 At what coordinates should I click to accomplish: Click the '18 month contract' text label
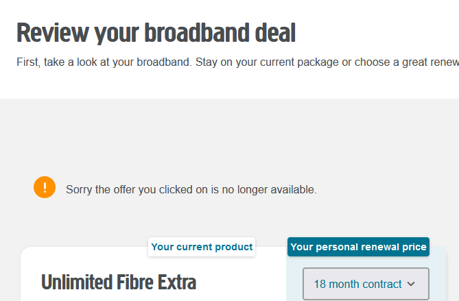click(x=357, y=283)
